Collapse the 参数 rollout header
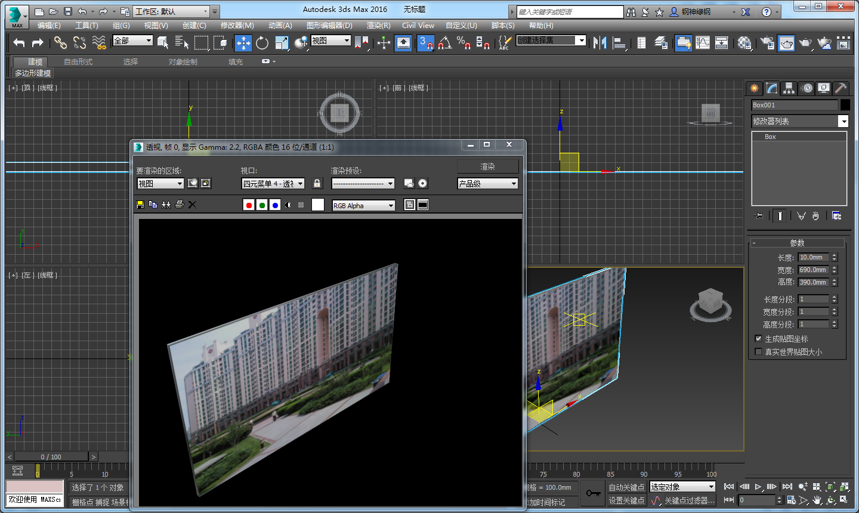The height and width of the screenshot is (513, 859). (x=797, y=243)
